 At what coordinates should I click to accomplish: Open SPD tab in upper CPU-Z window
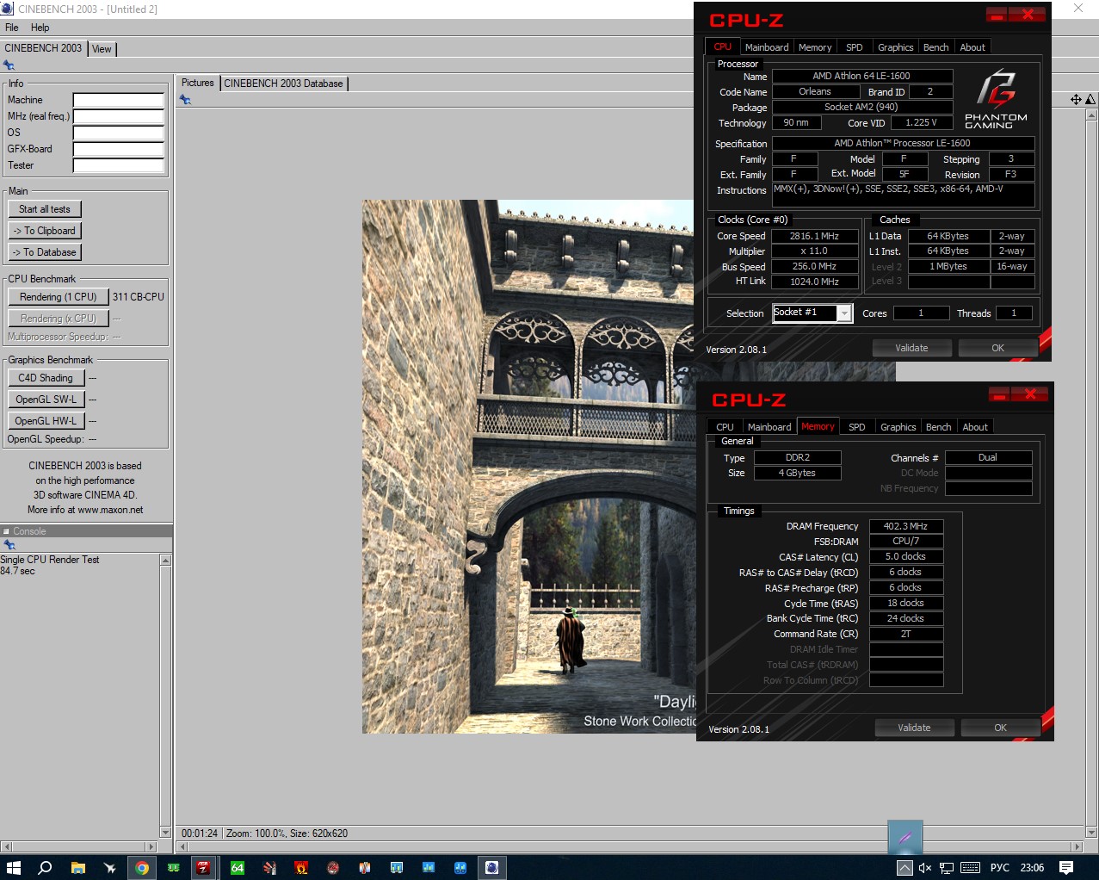click(x=854, y=47)
